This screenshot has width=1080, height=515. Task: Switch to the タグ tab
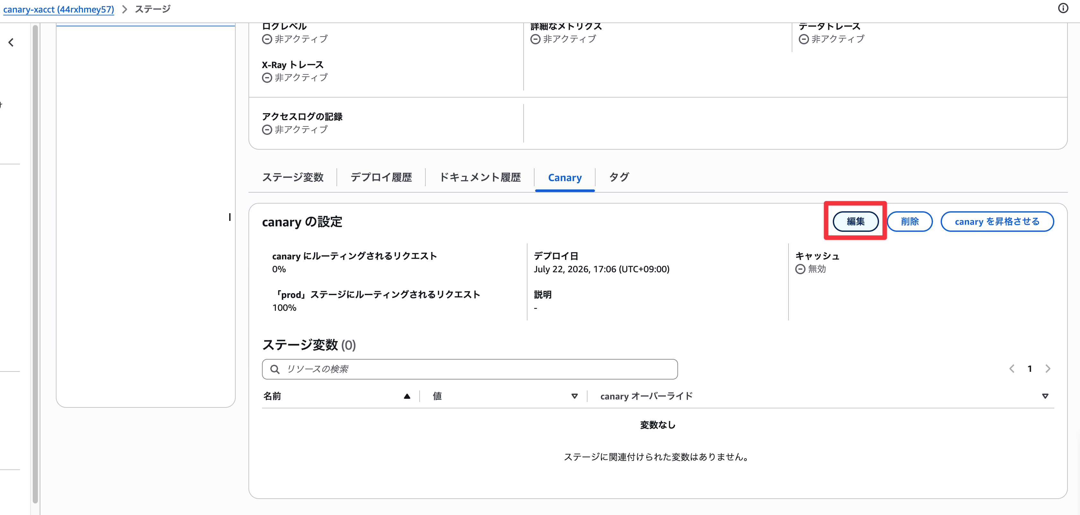[619, 178]
